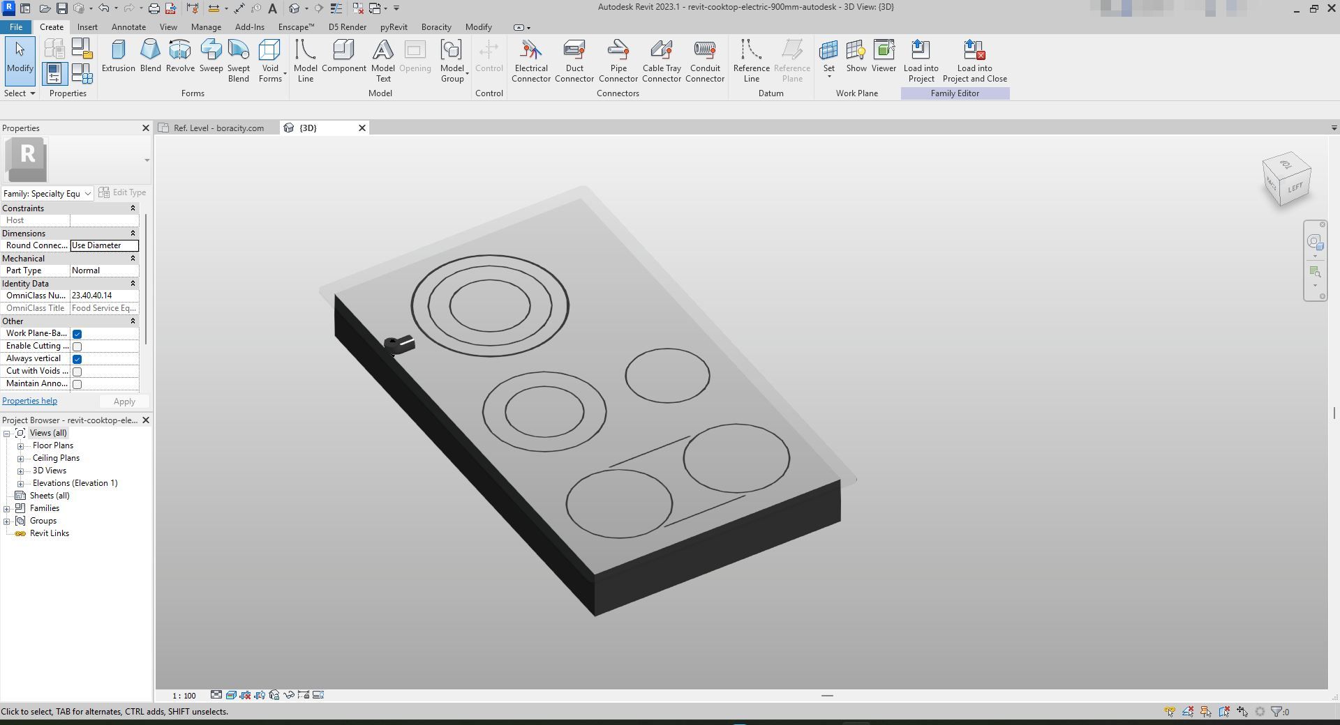Click Load into Project
This screenshot has width=1340, height=725.
coord(921,61)
